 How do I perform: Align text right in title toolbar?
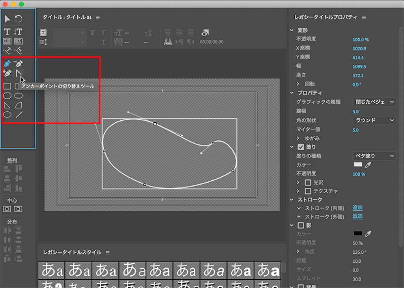click(191, 32)
